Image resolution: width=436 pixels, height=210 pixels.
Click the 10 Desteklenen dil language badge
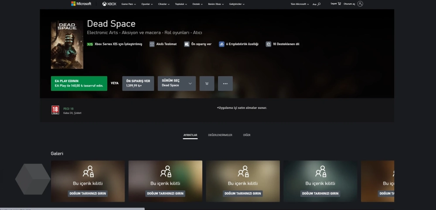283,44
